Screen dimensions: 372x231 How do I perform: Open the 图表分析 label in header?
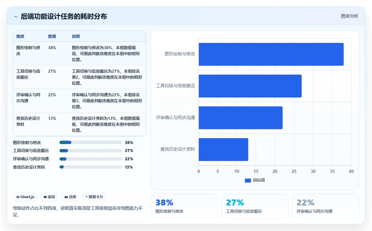(x=349, y=16)
